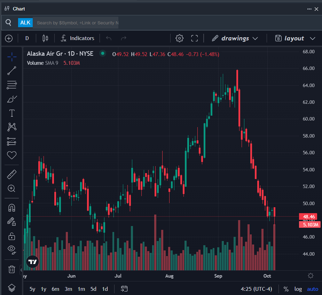Toggle magnet snap mode
Screen dimensions: 322x295
click(x=11, y=208)
